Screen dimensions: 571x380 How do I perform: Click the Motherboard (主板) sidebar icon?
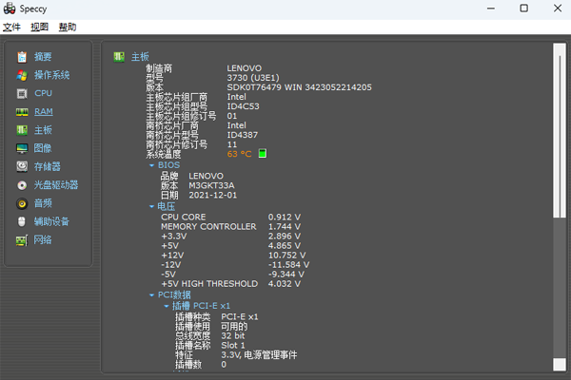[22, 130]
